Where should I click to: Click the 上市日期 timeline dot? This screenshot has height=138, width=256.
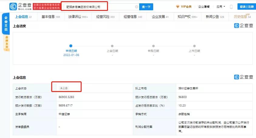click(x=194, y=46)
